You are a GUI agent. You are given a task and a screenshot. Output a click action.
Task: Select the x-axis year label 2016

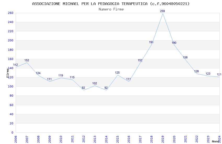pos(129,139)
